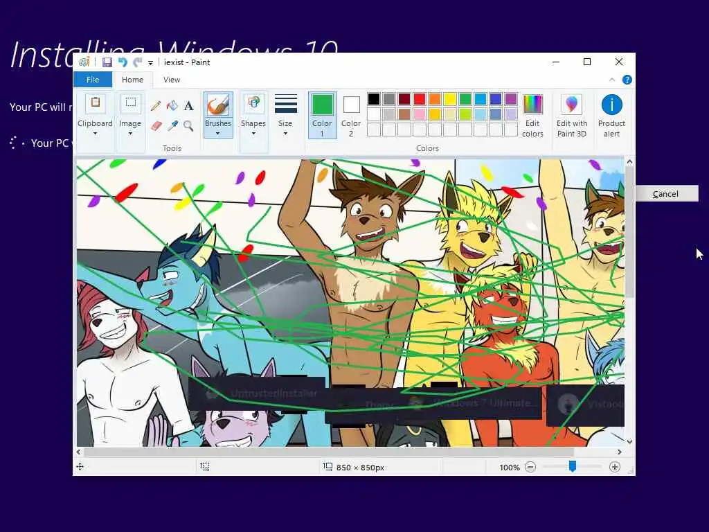
Task: Open Edit colors dialog
Action: pyautogui.click(x=532, y=116)
